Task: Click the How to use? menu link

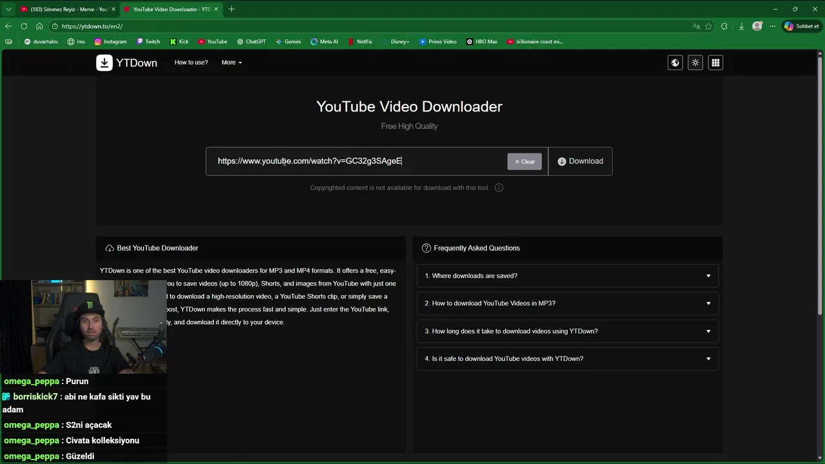Action: coord(191,63)
